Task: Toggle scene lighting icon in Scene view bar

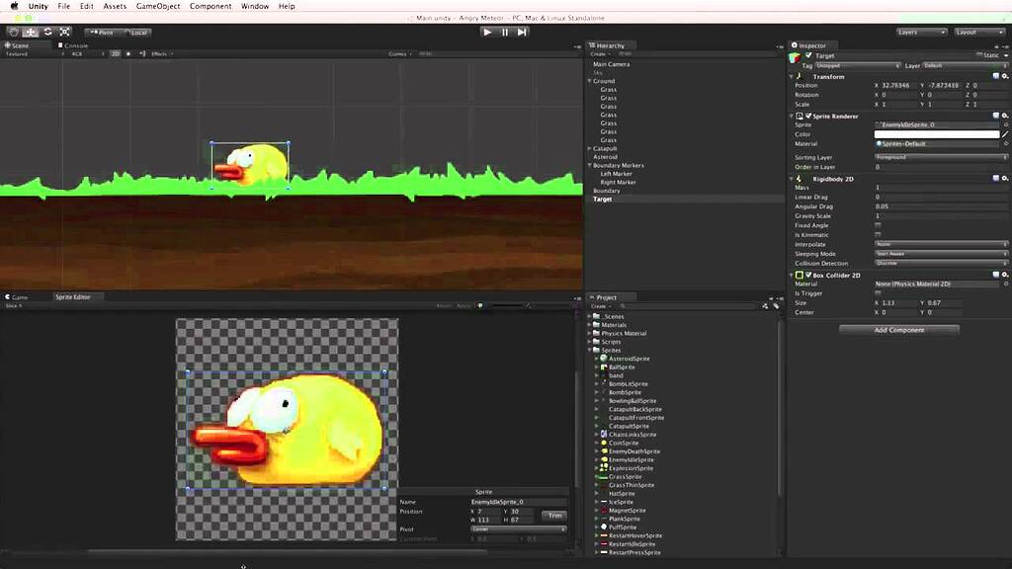Action: [128, 56]
